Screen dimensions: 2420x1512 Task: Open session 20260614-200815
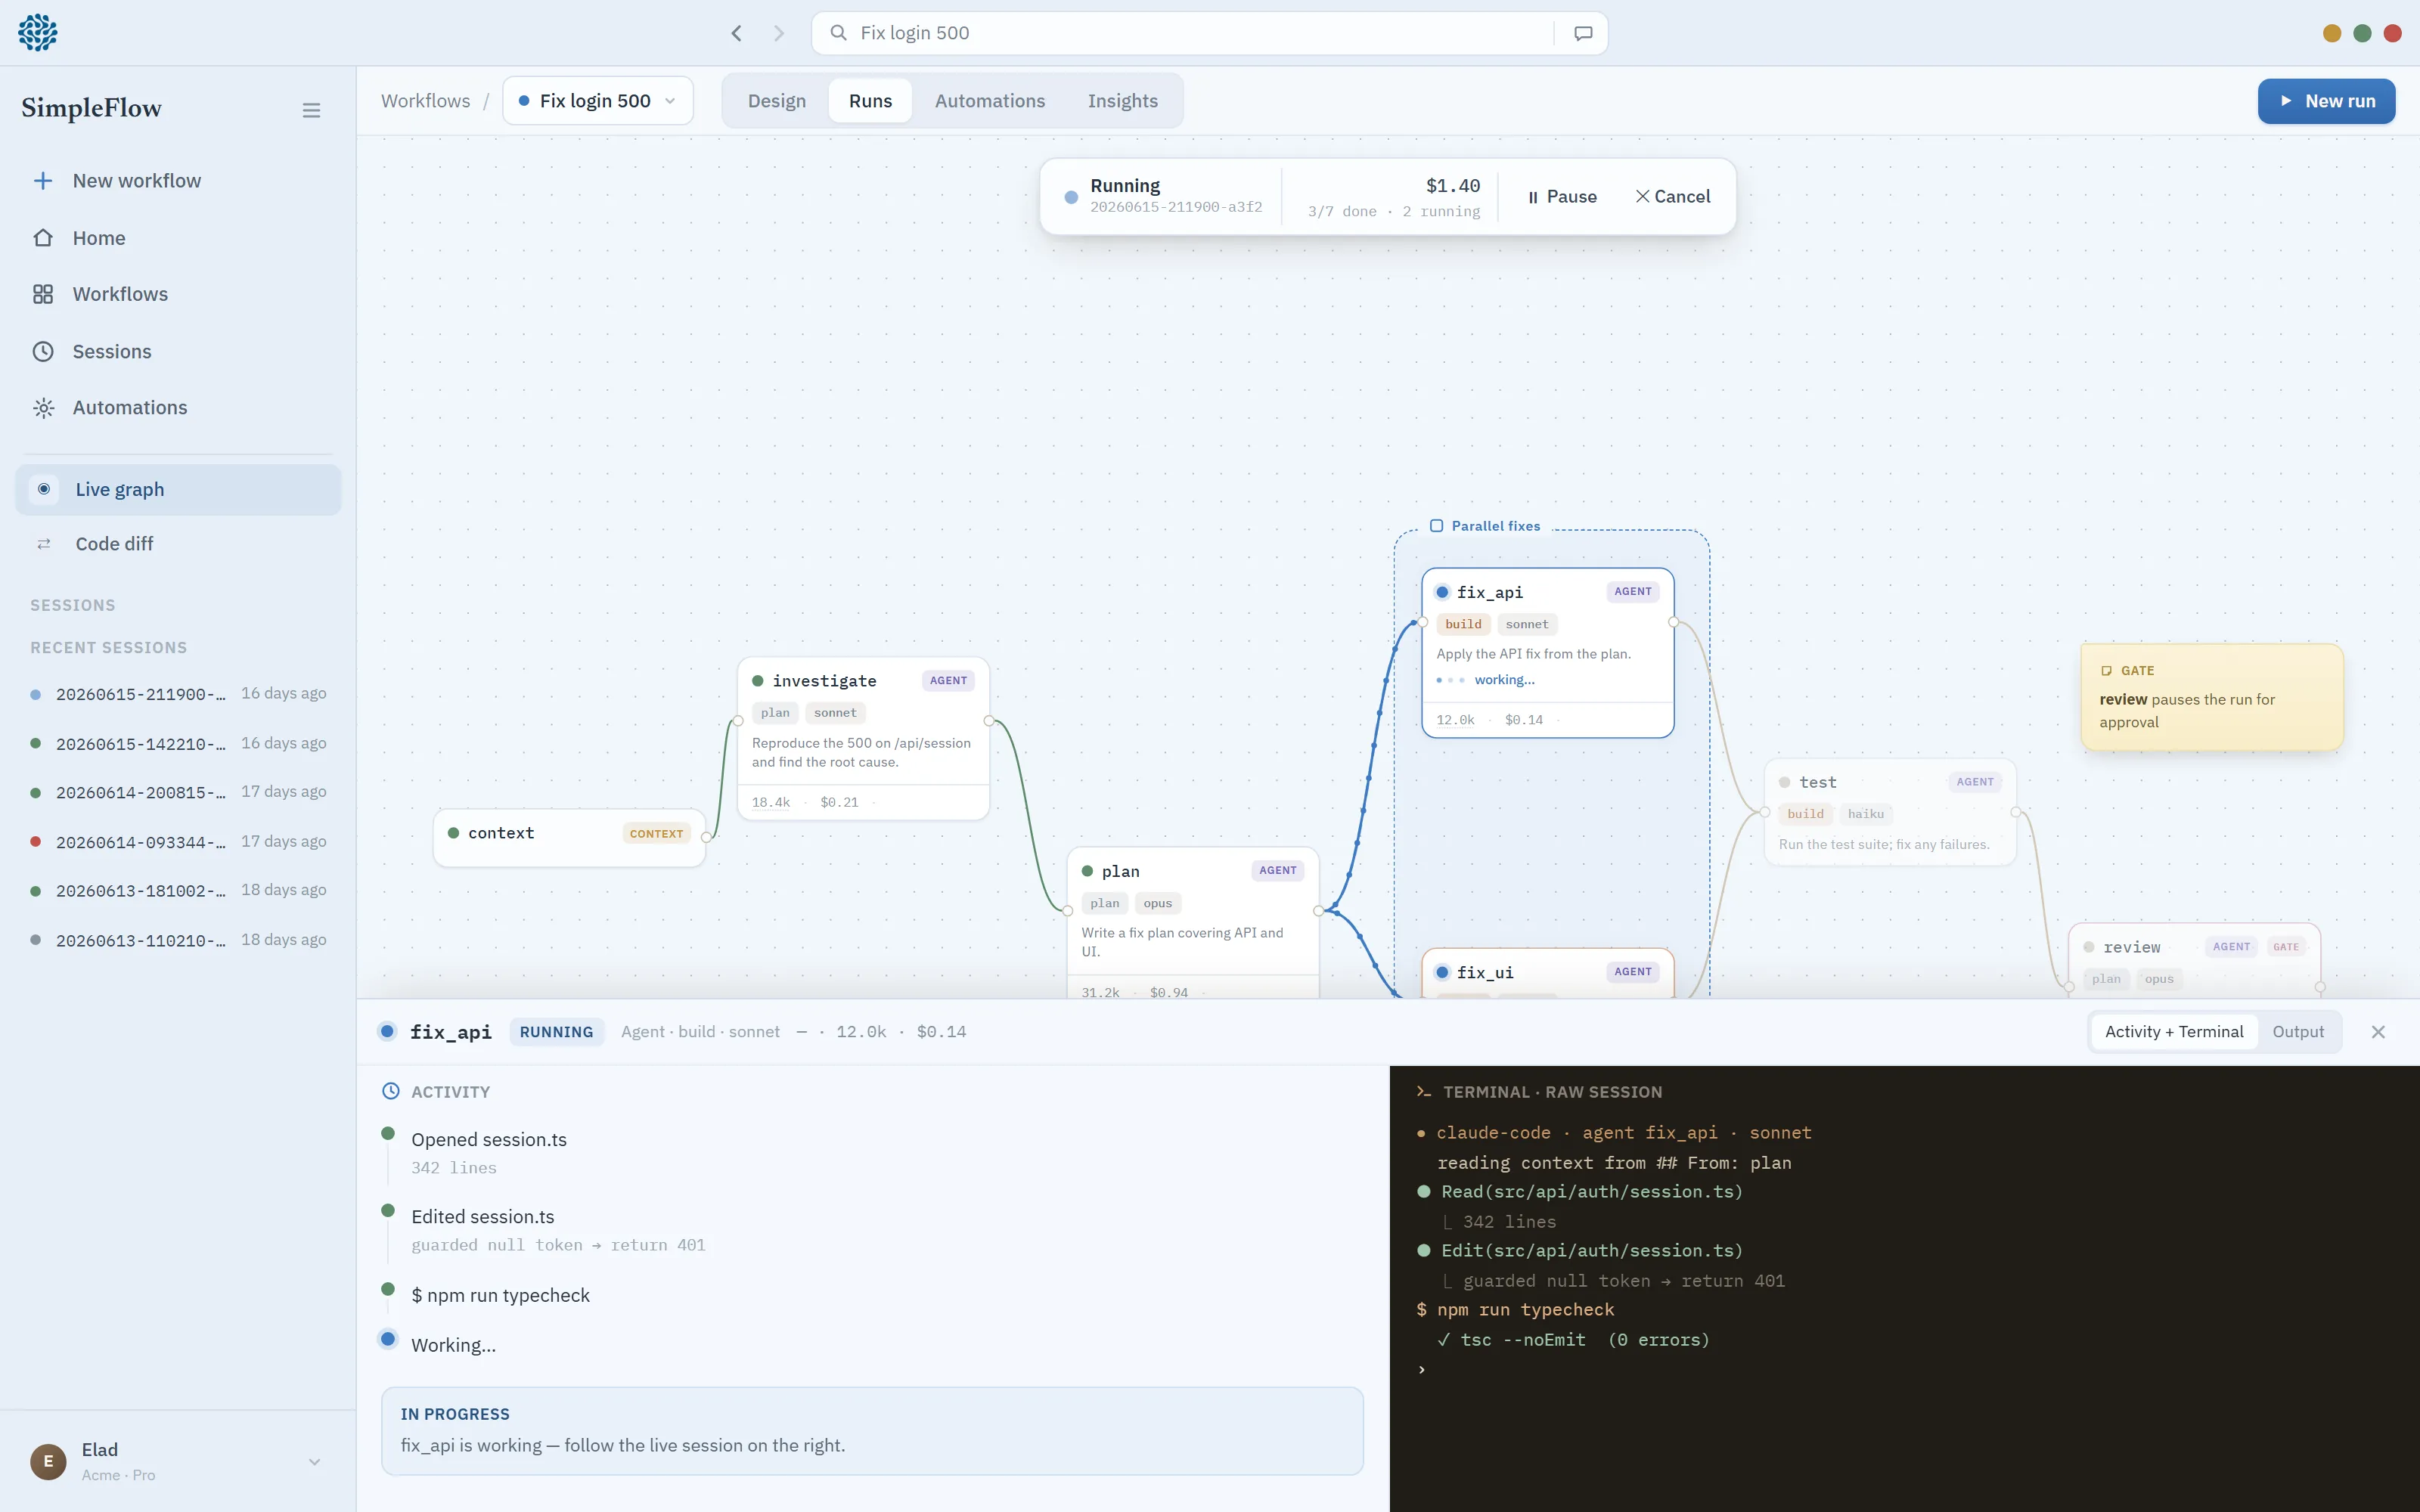(x=178, y=792)
